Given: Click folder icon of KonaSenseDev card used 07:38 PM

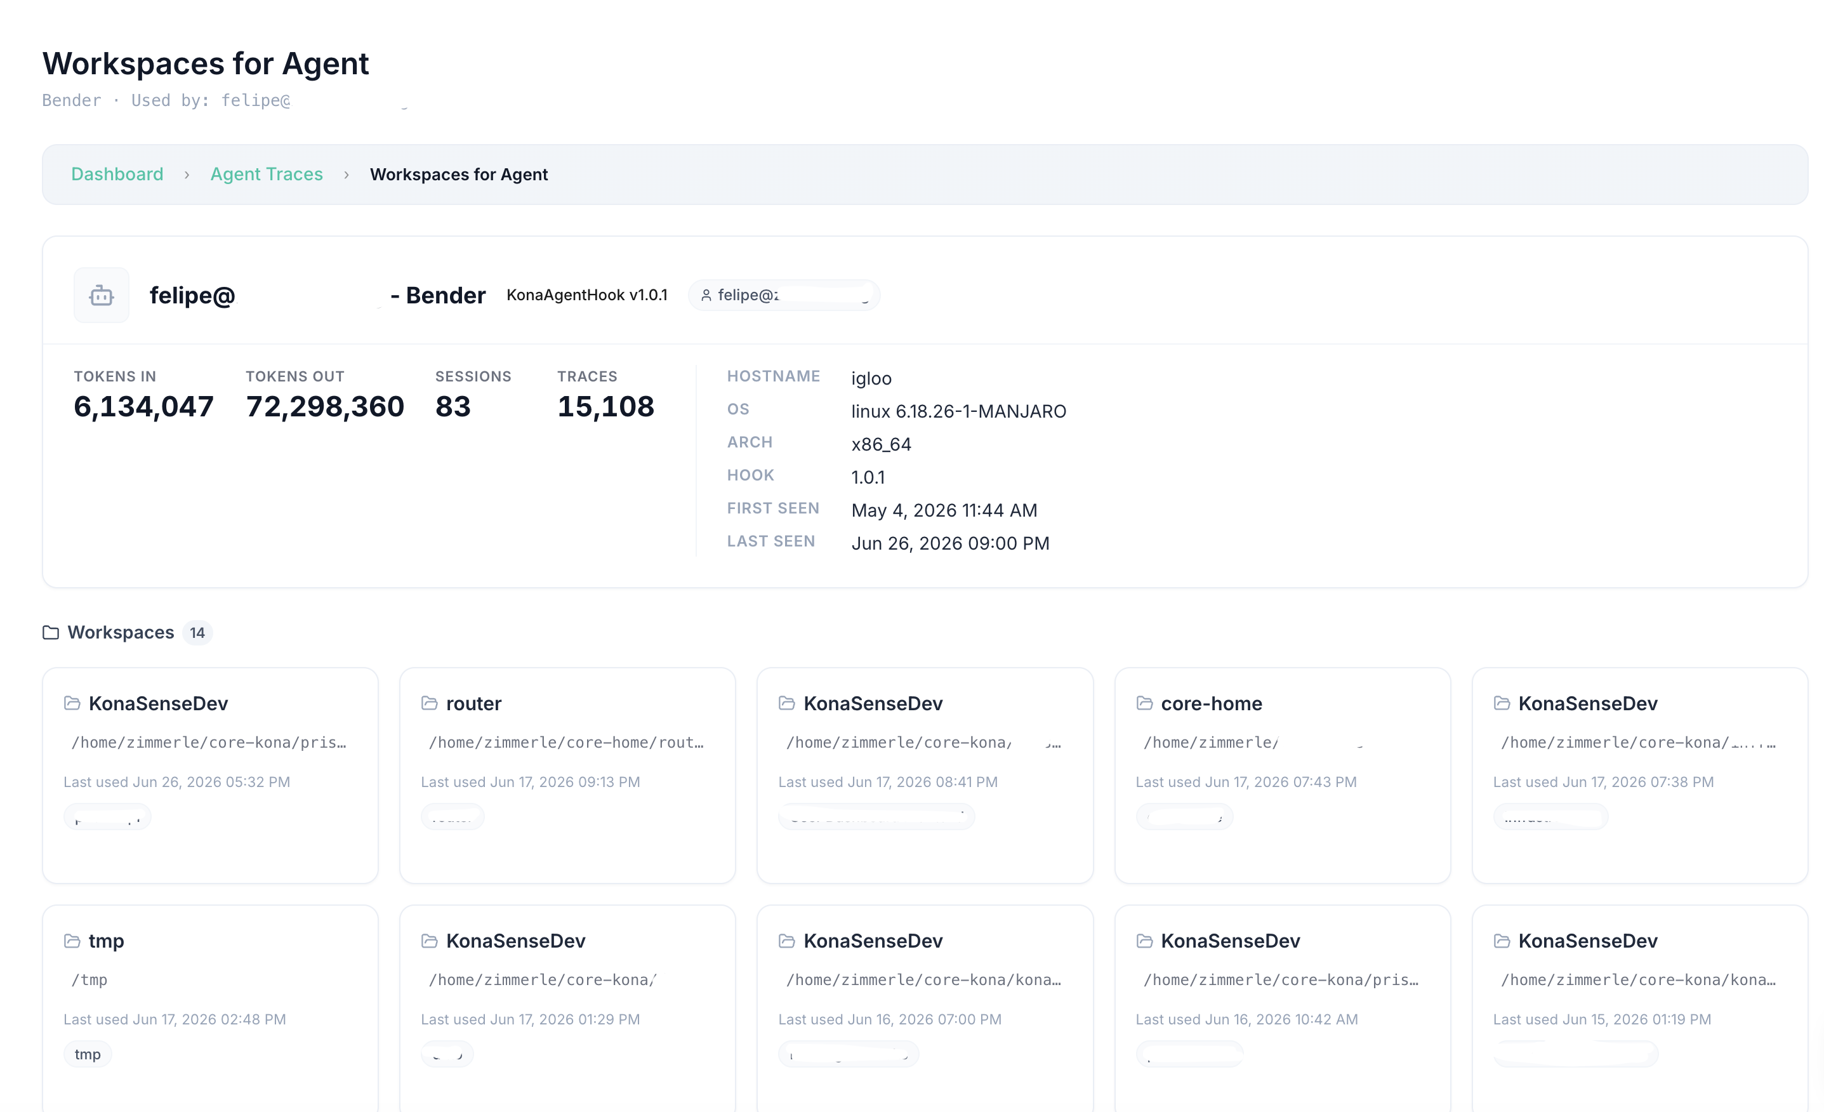Looking at the screenshot, I should click(x=1502, y=703).
